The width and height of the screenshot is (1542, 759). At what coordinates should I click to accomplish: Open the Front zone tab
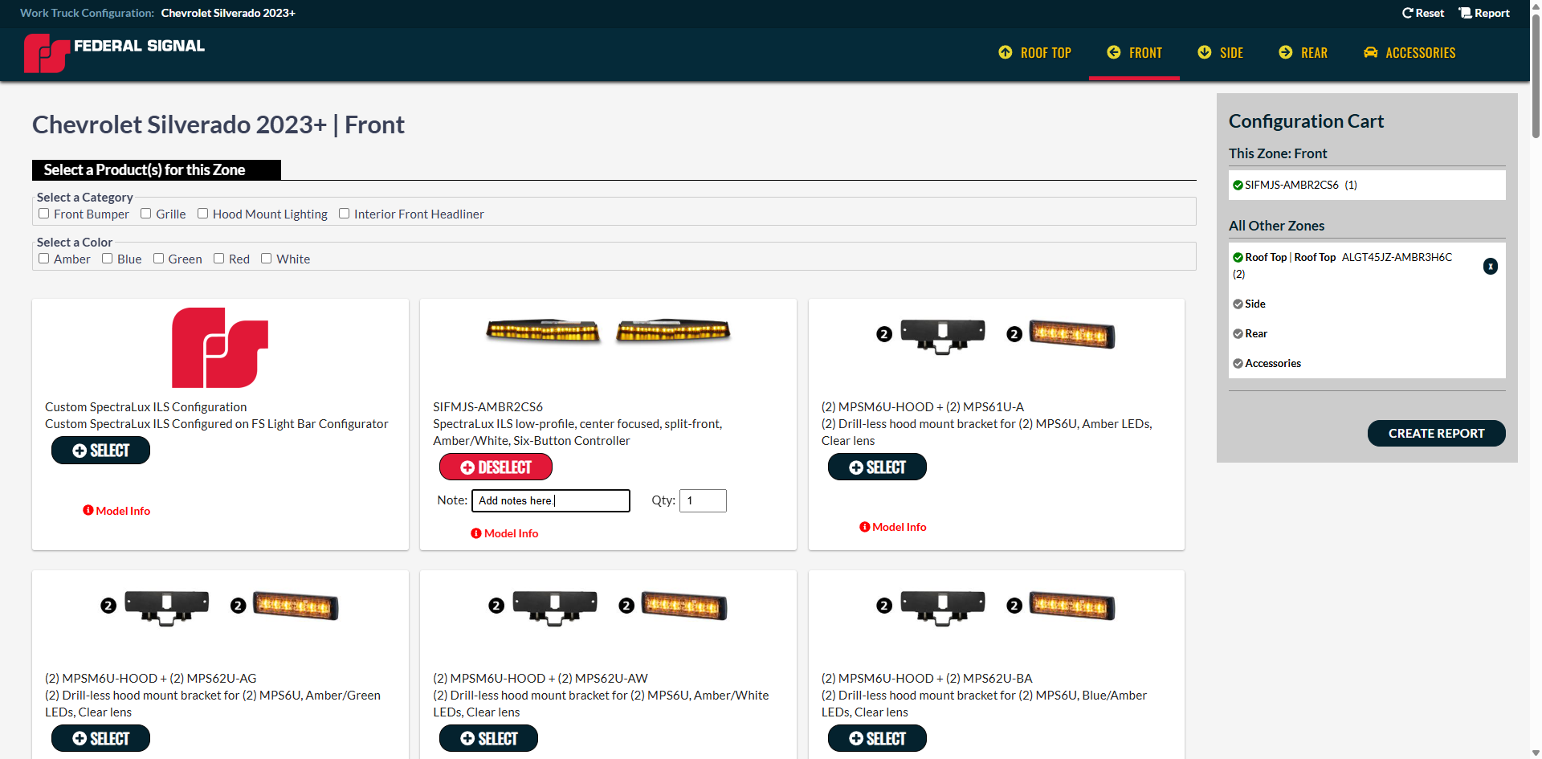pyautogui.click(x=1134, y=53)
